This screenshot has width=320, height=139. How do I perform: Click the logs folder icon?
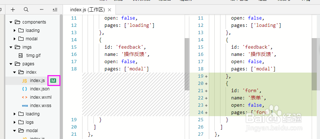pos(21,122)
